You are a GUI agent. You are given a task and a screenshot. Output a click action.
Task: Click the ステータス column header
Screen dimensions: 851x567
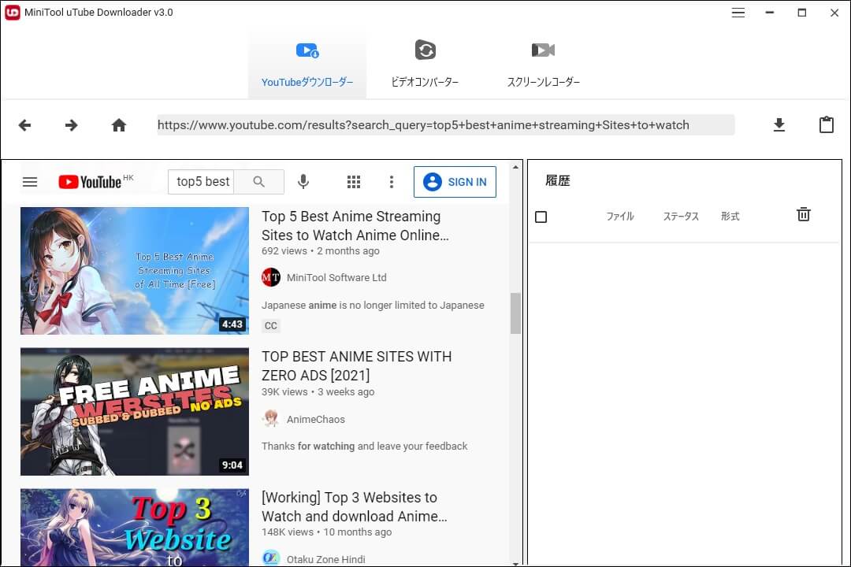click(681, 217)
